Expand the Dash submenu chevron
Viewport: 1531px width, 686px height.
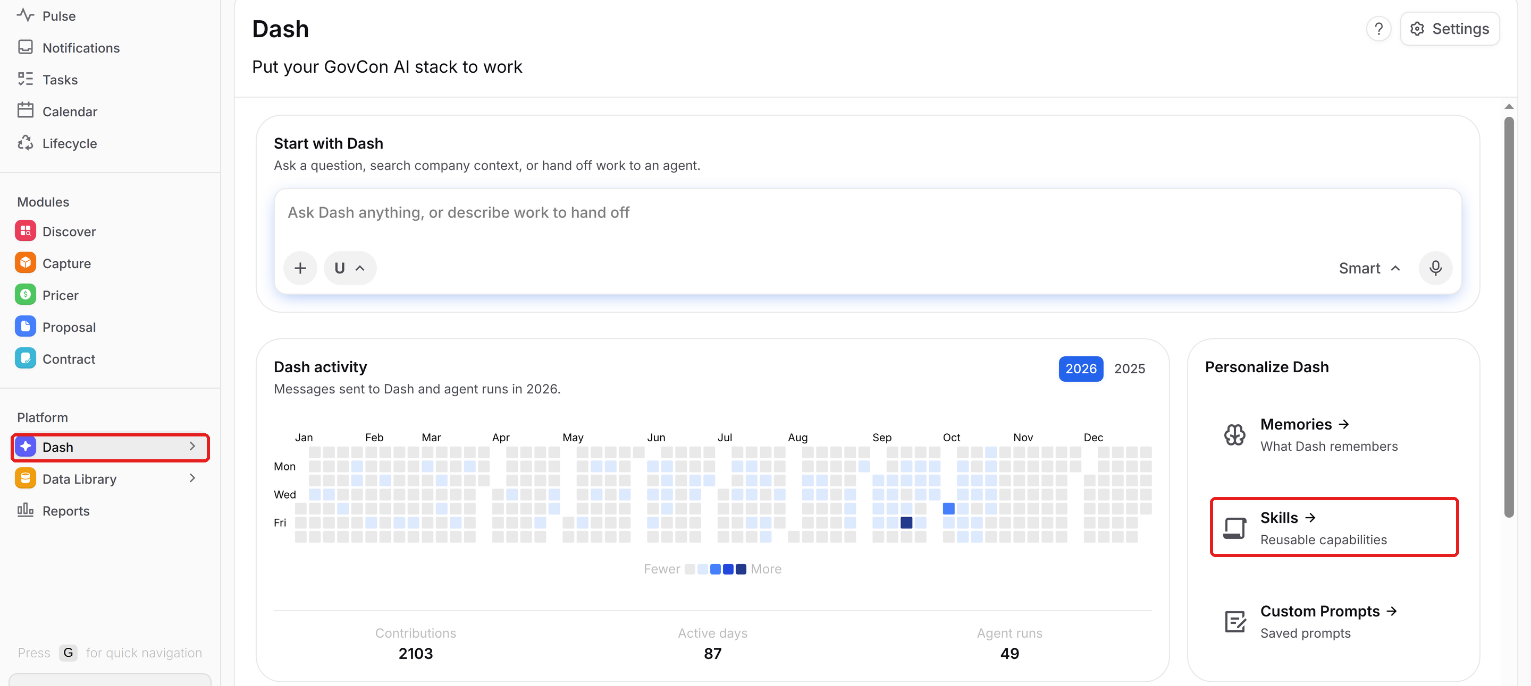tap(192, 446)
